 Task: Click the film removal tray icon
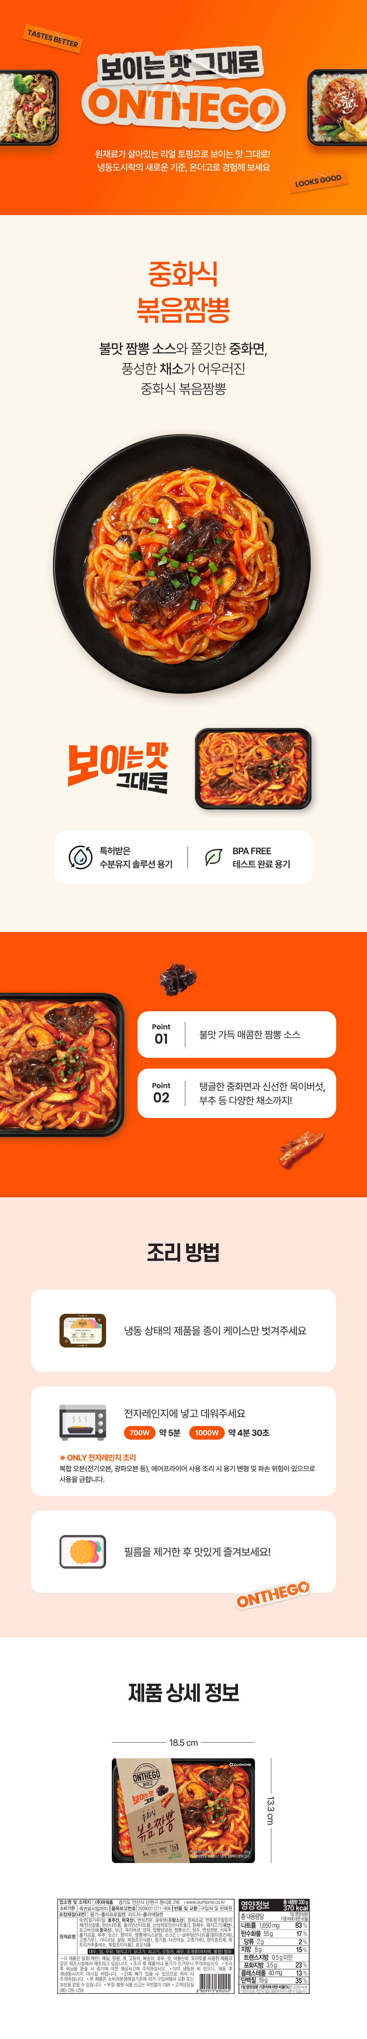coord(83,1551)
